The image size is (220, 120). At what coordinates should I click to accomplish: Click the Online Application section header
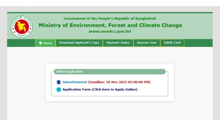[70, 72]
